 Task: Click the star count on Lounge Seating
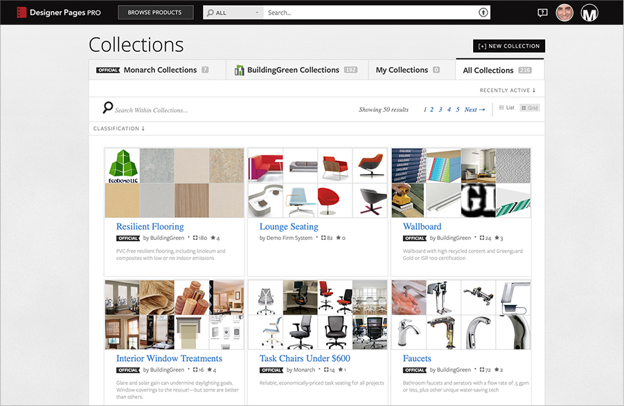341,238
